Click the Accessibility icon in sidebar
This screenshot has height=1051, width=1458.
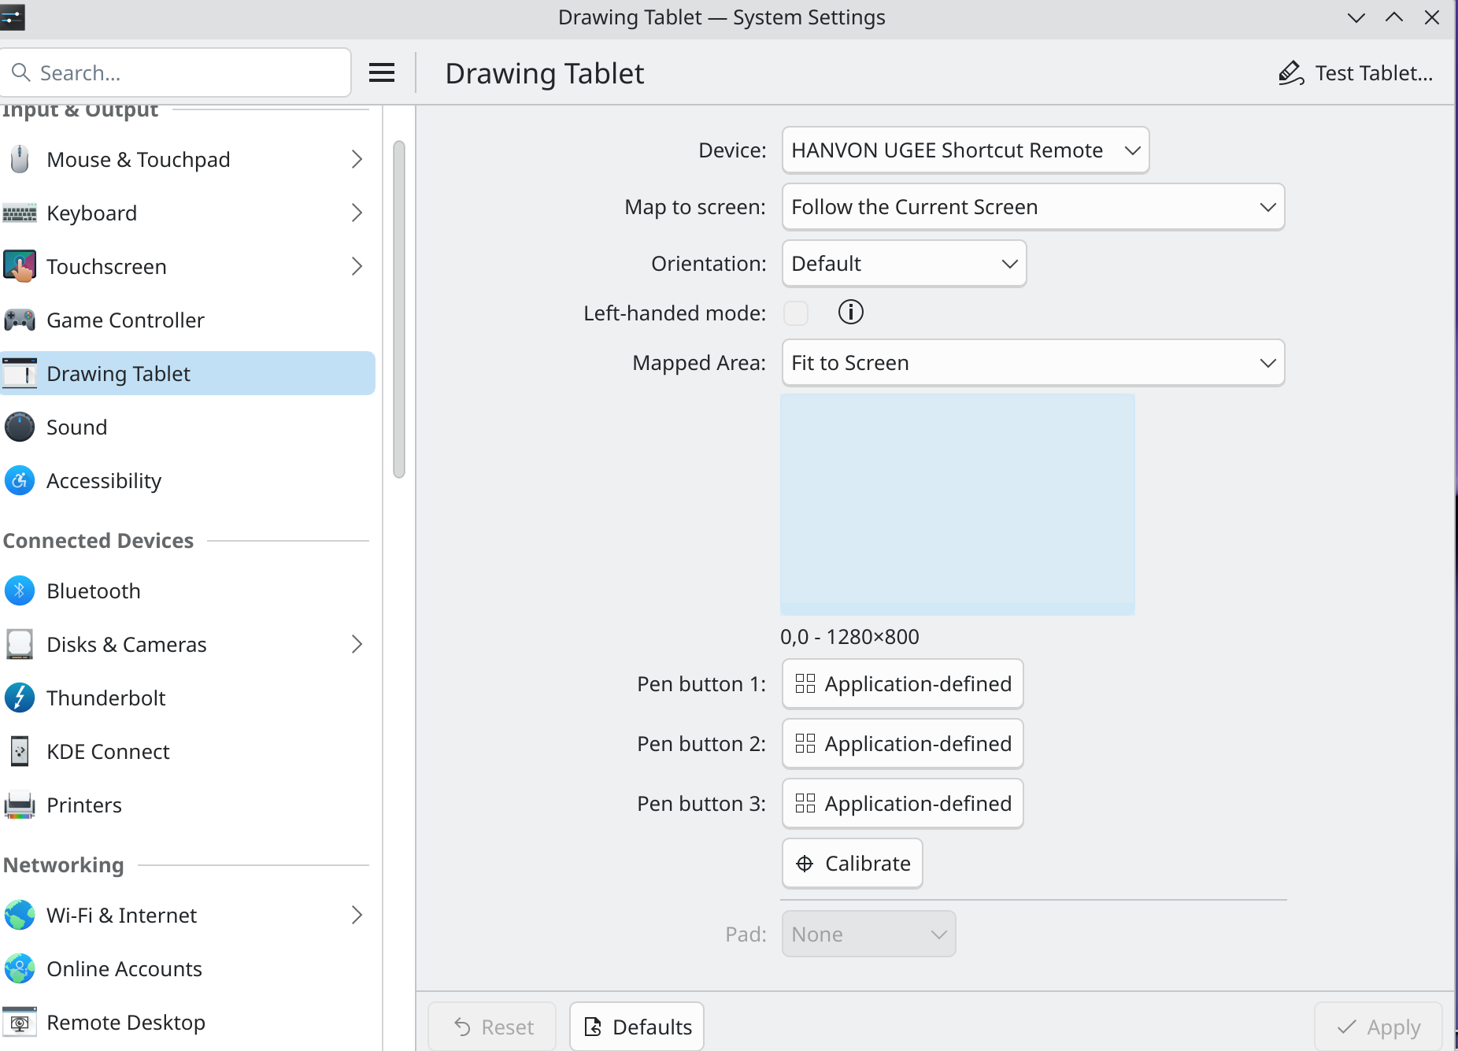pos(20,481)
